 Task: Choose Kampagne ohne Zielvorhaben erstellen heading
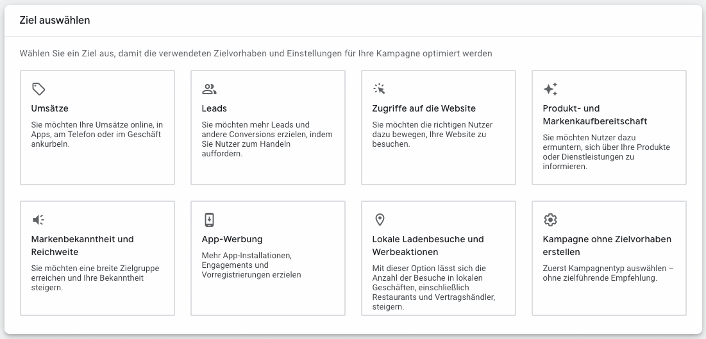(x=607, y=245)
